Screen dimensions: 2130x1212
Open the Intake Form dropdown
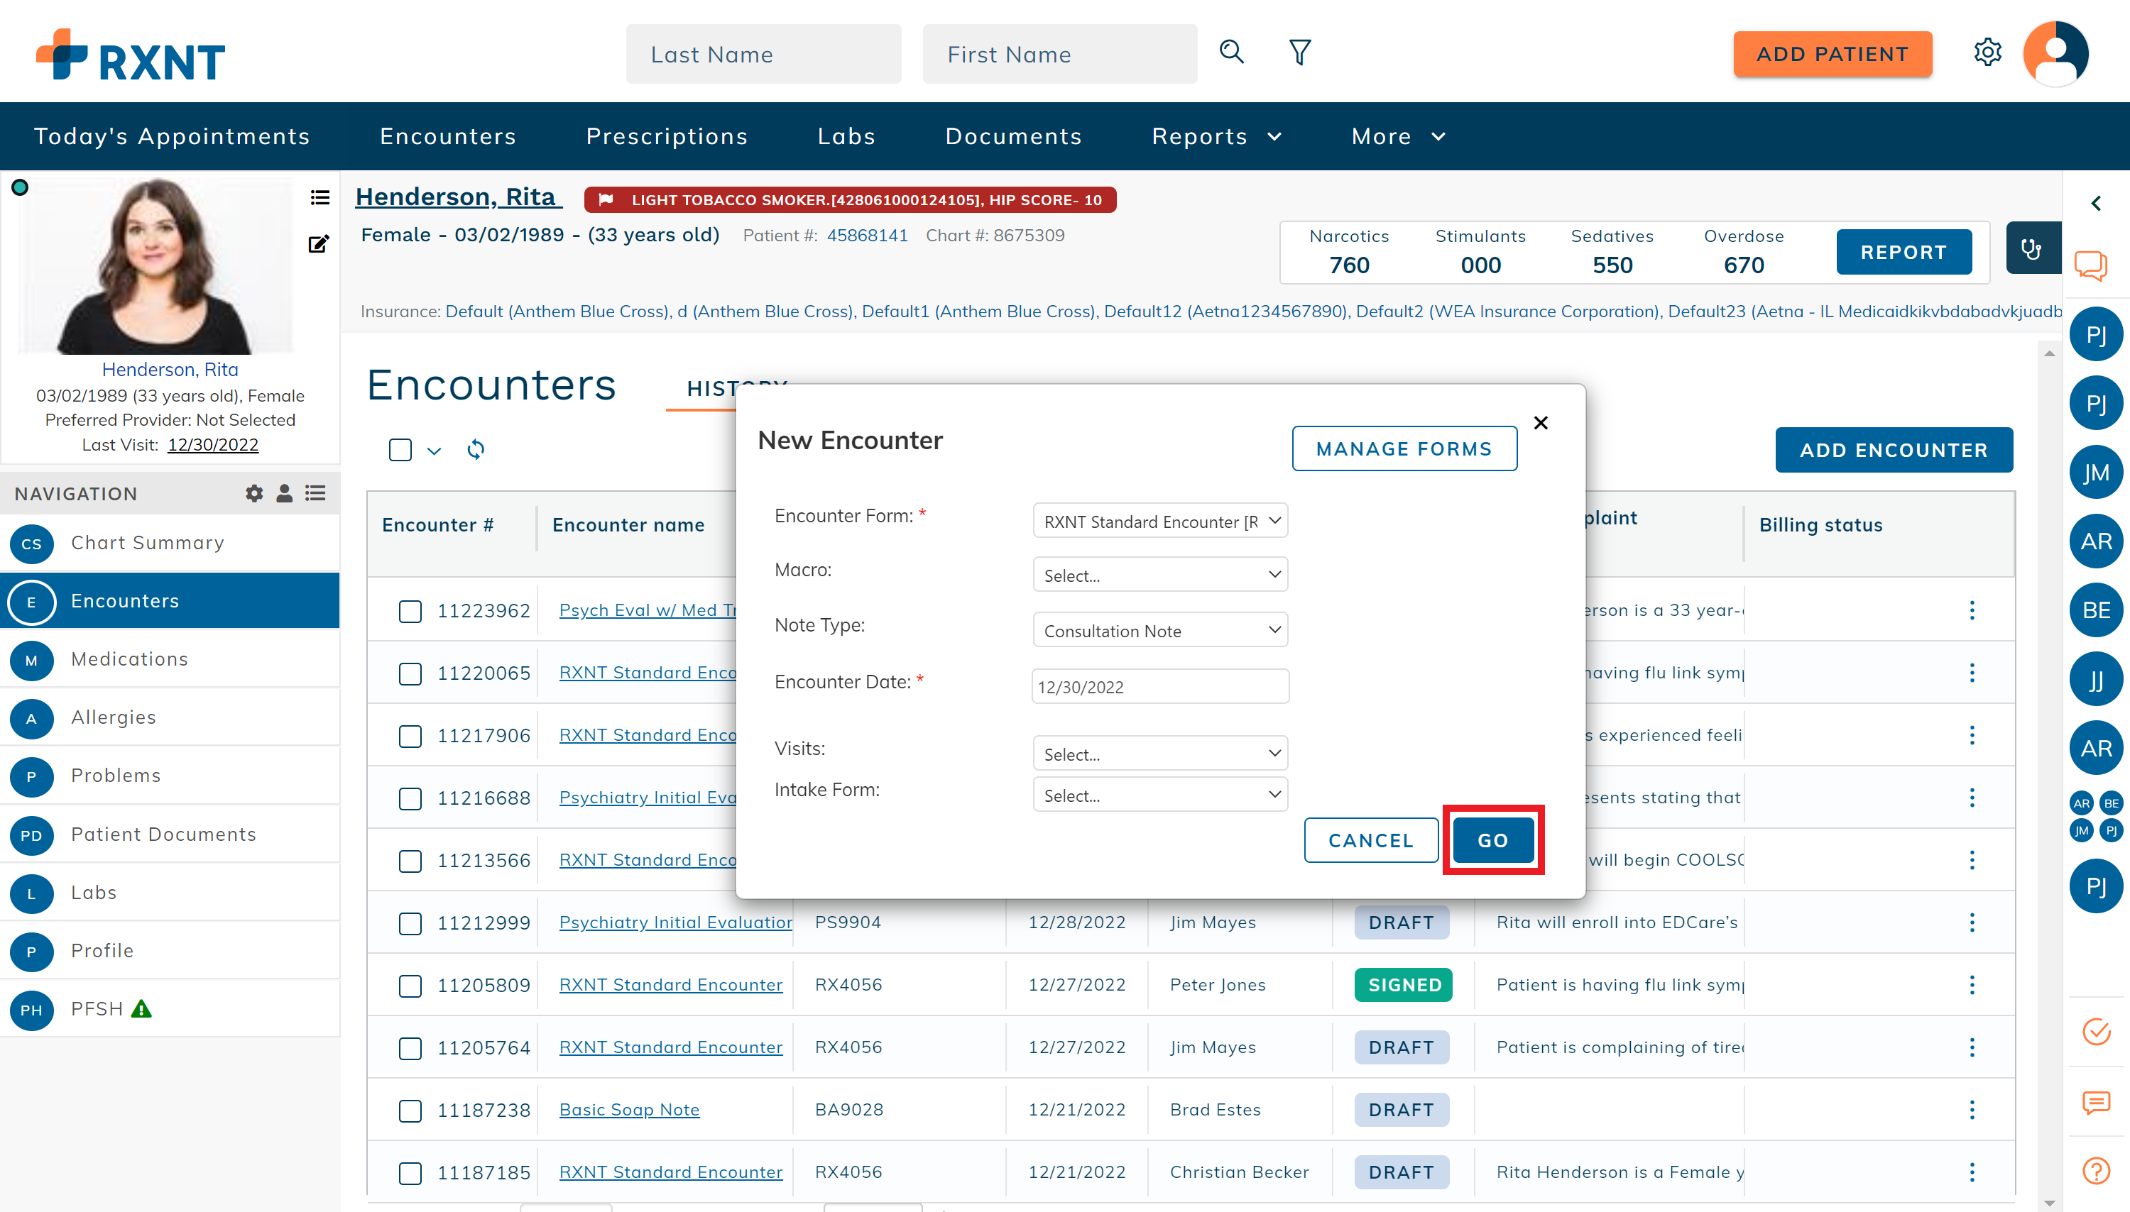click(1160, 795)
